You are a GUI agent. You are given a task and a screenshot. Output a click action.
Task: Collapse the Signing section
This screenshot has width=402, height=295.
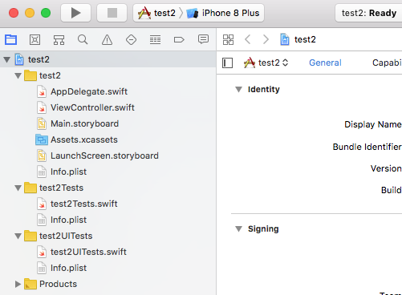click(x=238, y=229)
